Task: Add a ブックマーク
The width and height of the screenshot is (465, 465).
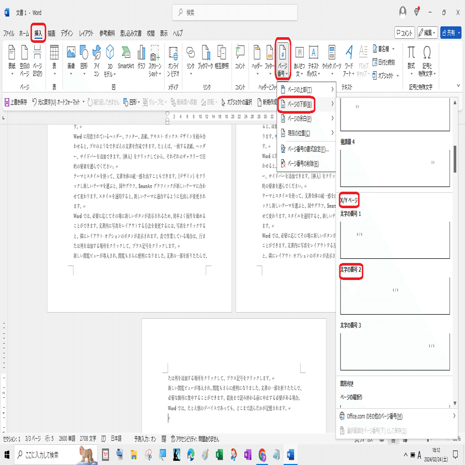Action: pyautogui.click(x=205, y=59)
